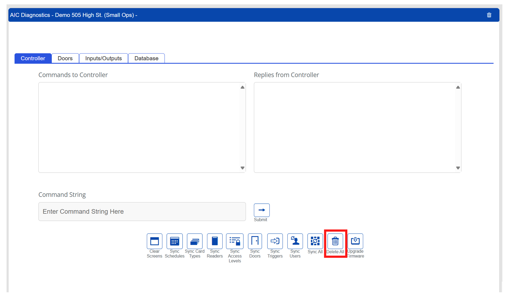The image size is (510, 298).
Task: Switch to the Doors tab
Action: pos(65,58)
